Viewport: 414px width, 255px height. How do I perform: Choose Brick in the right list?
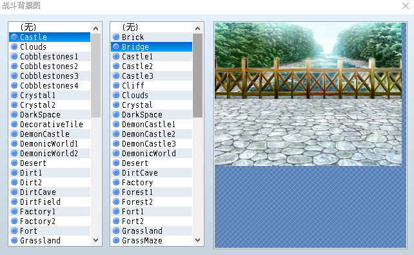(152, 37)
